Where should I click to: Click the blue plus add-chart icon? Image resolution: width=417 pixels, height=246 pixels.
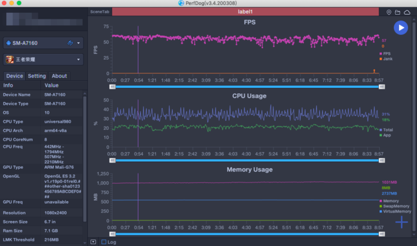(402, 222)
